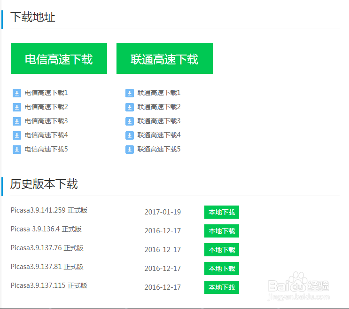Click the 下载地址 section heading
The image size is (349, 309).
[33, 17]
